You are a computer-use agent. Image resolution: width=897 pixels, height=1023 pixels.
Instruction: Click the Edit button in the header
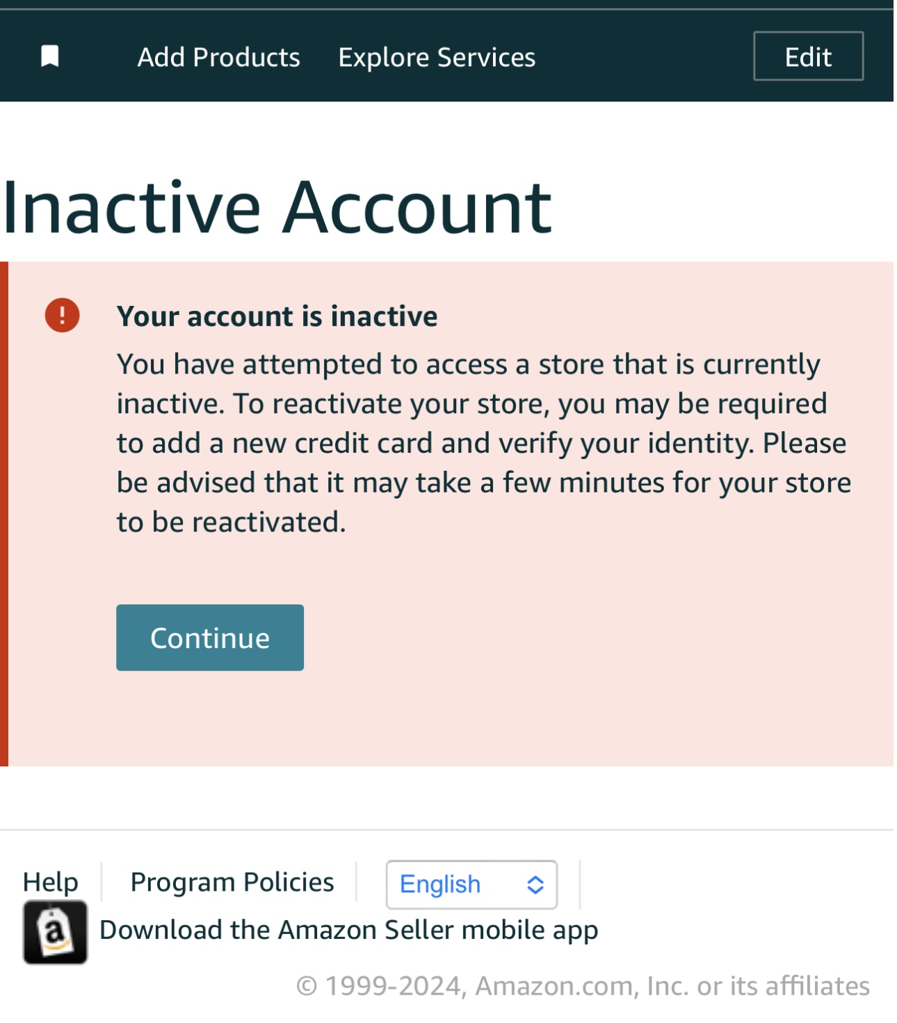pos(808,56)
